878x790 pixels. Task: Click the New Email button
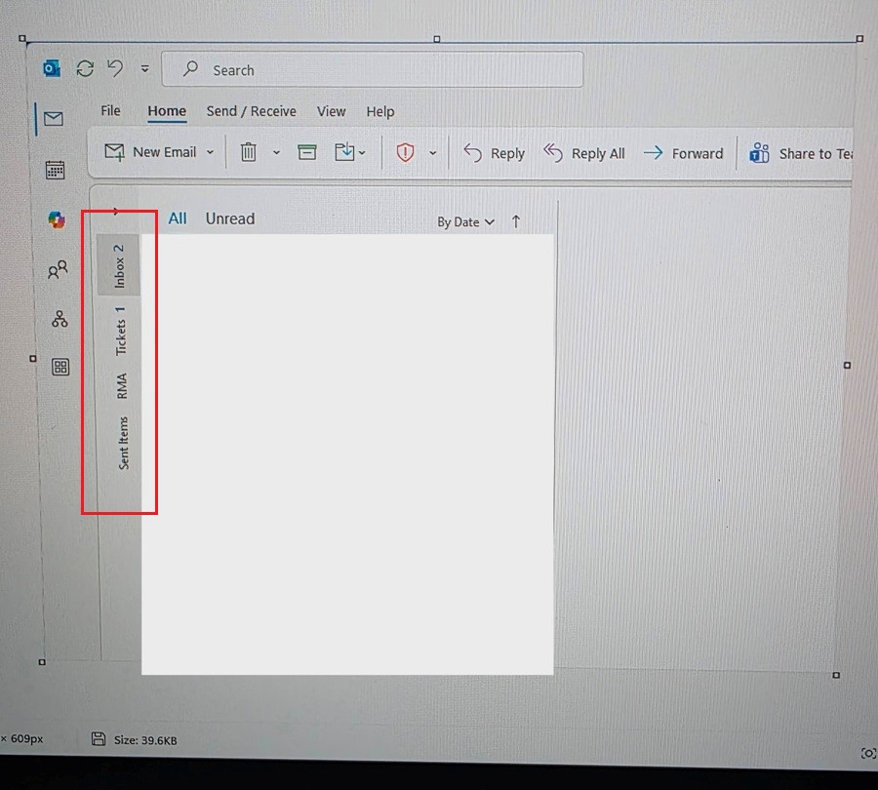click(150, 152)
